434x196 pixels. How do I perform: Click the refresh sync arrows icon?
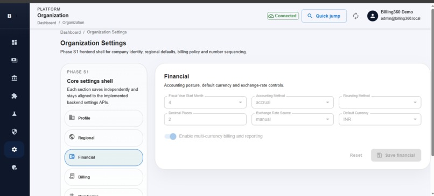point(356,16)
